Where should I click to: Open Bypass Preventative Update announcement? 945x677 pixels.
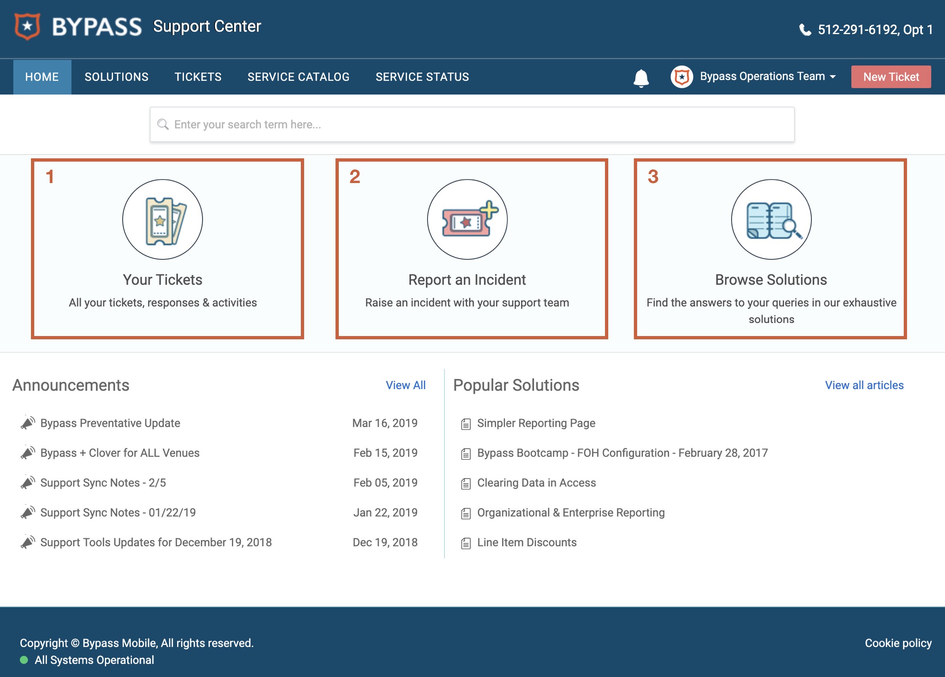click(111, 423)
